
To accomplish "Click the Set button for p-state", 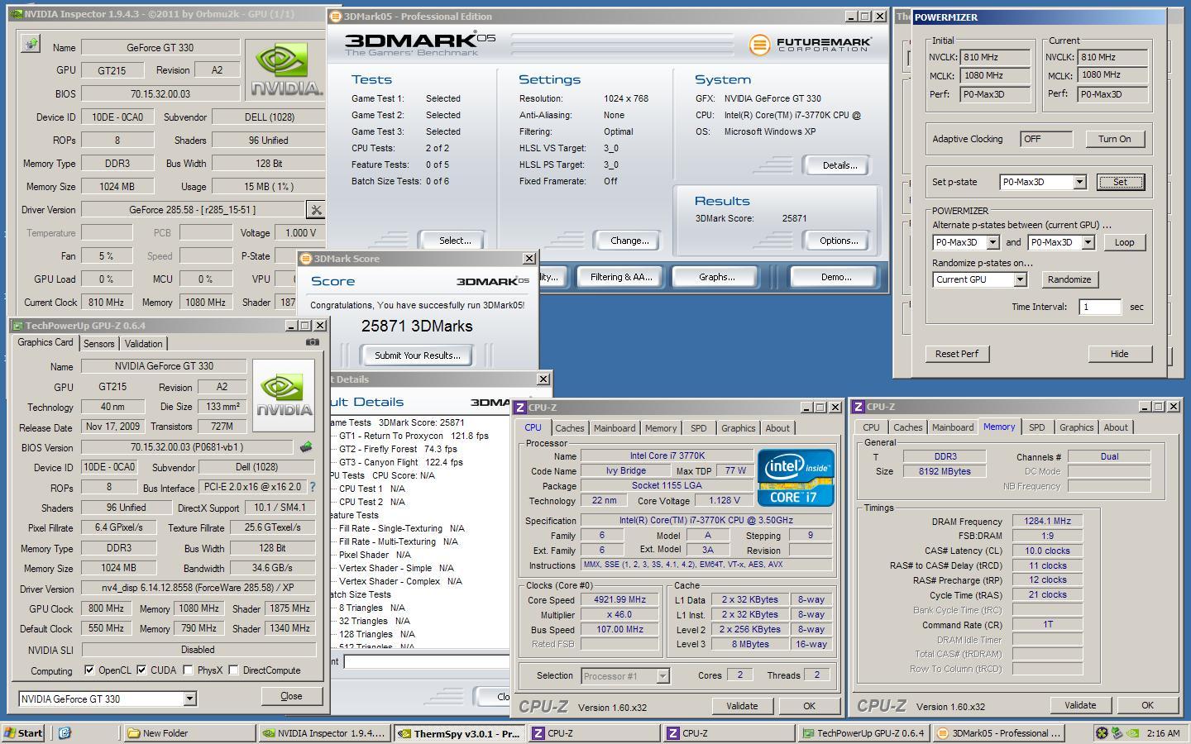I will click(1120, 182).
